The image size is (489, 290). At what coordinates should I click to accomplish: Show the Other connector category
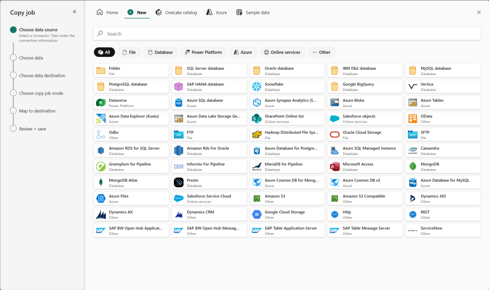click(x=321, y=52)
